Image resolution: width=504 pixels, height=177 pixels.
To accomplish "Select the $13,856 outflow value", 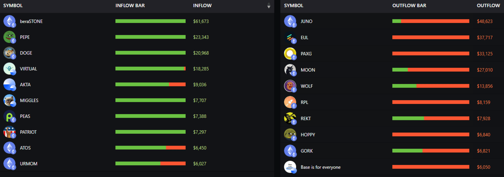I will [x=485, y=86].
